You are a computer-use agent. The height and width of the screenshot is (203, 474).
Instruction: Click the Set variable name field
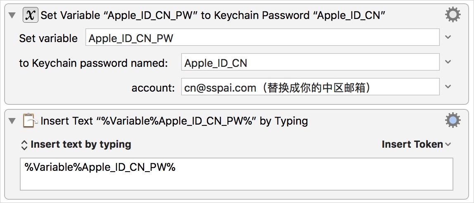[262, 38]
